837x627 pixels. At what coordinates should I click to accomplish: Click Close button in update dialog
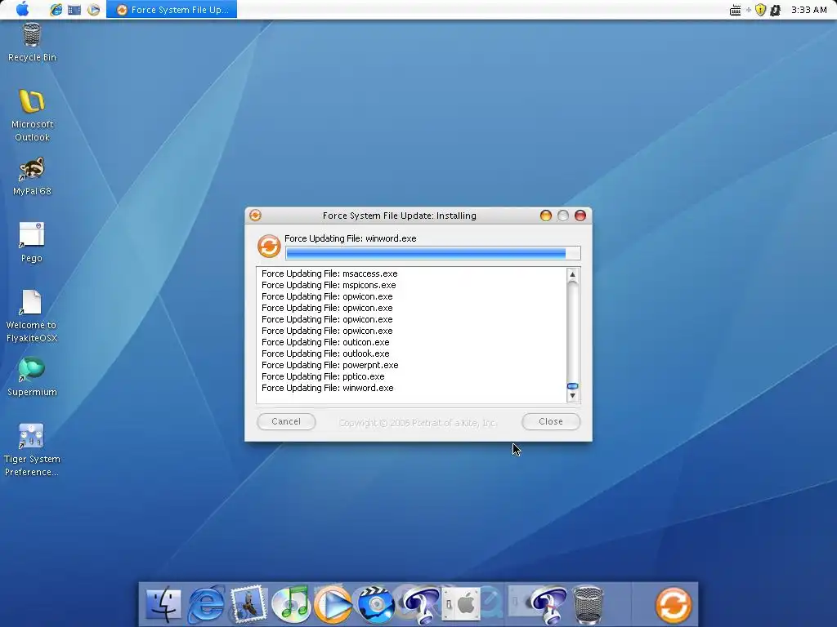pos(551,421)
